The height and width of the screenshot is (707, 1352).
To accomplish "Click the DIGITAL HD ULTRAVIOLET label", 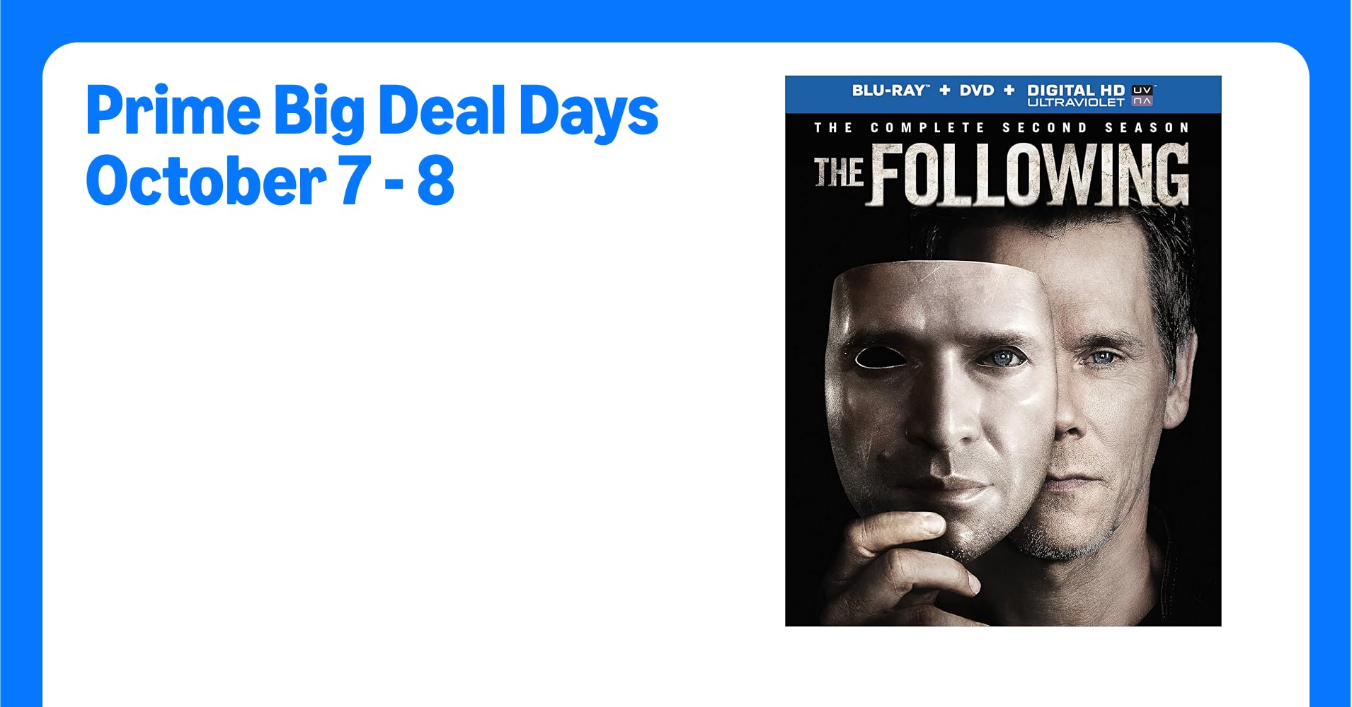I will tap(1076, 95).
